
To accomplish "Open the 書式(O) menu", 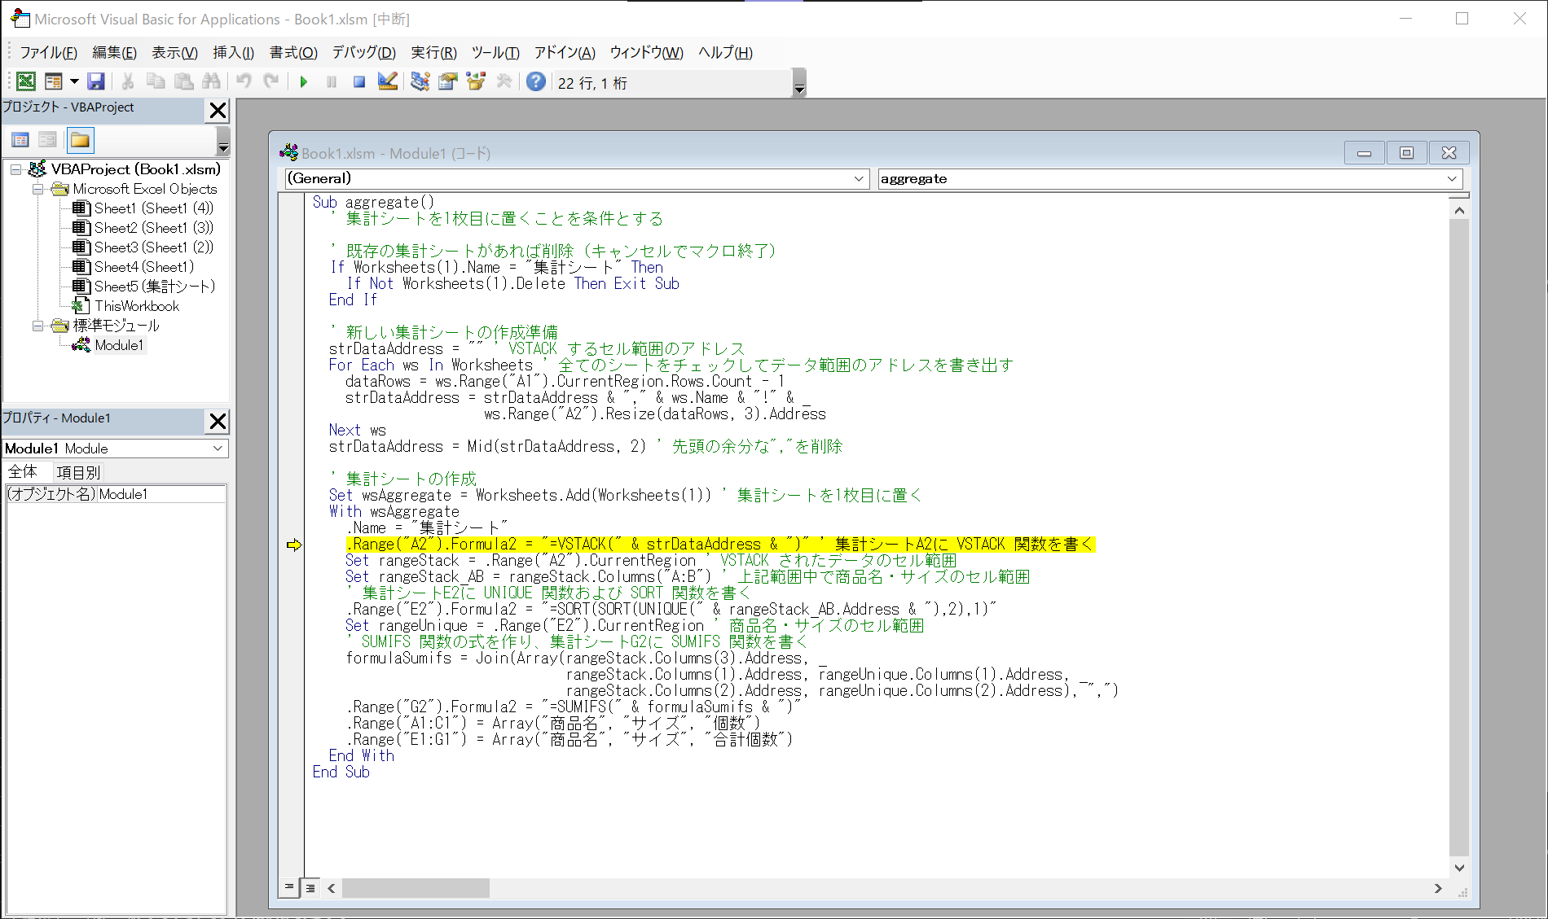I will (x=293, y=53).
